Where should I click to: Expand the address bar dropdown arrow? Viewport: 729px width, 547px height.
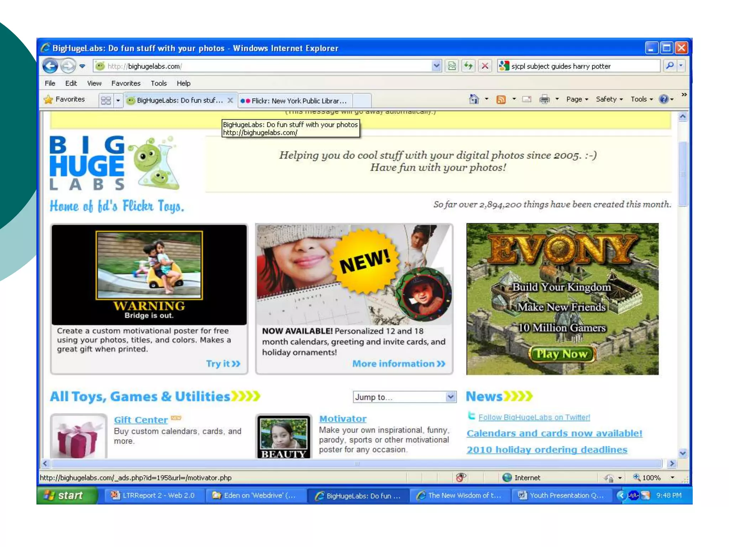click(436, 66)
